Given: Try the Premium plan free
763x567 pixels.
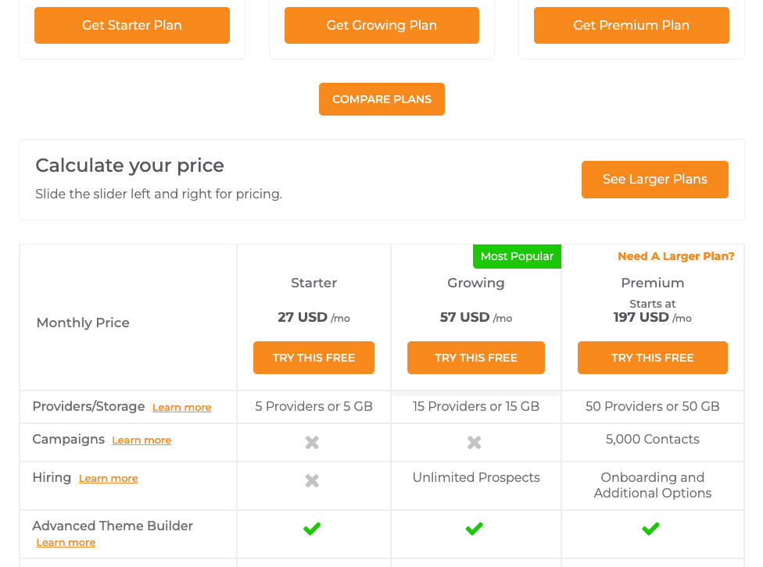Looking at the screenshot, I should tap(652, 358).
